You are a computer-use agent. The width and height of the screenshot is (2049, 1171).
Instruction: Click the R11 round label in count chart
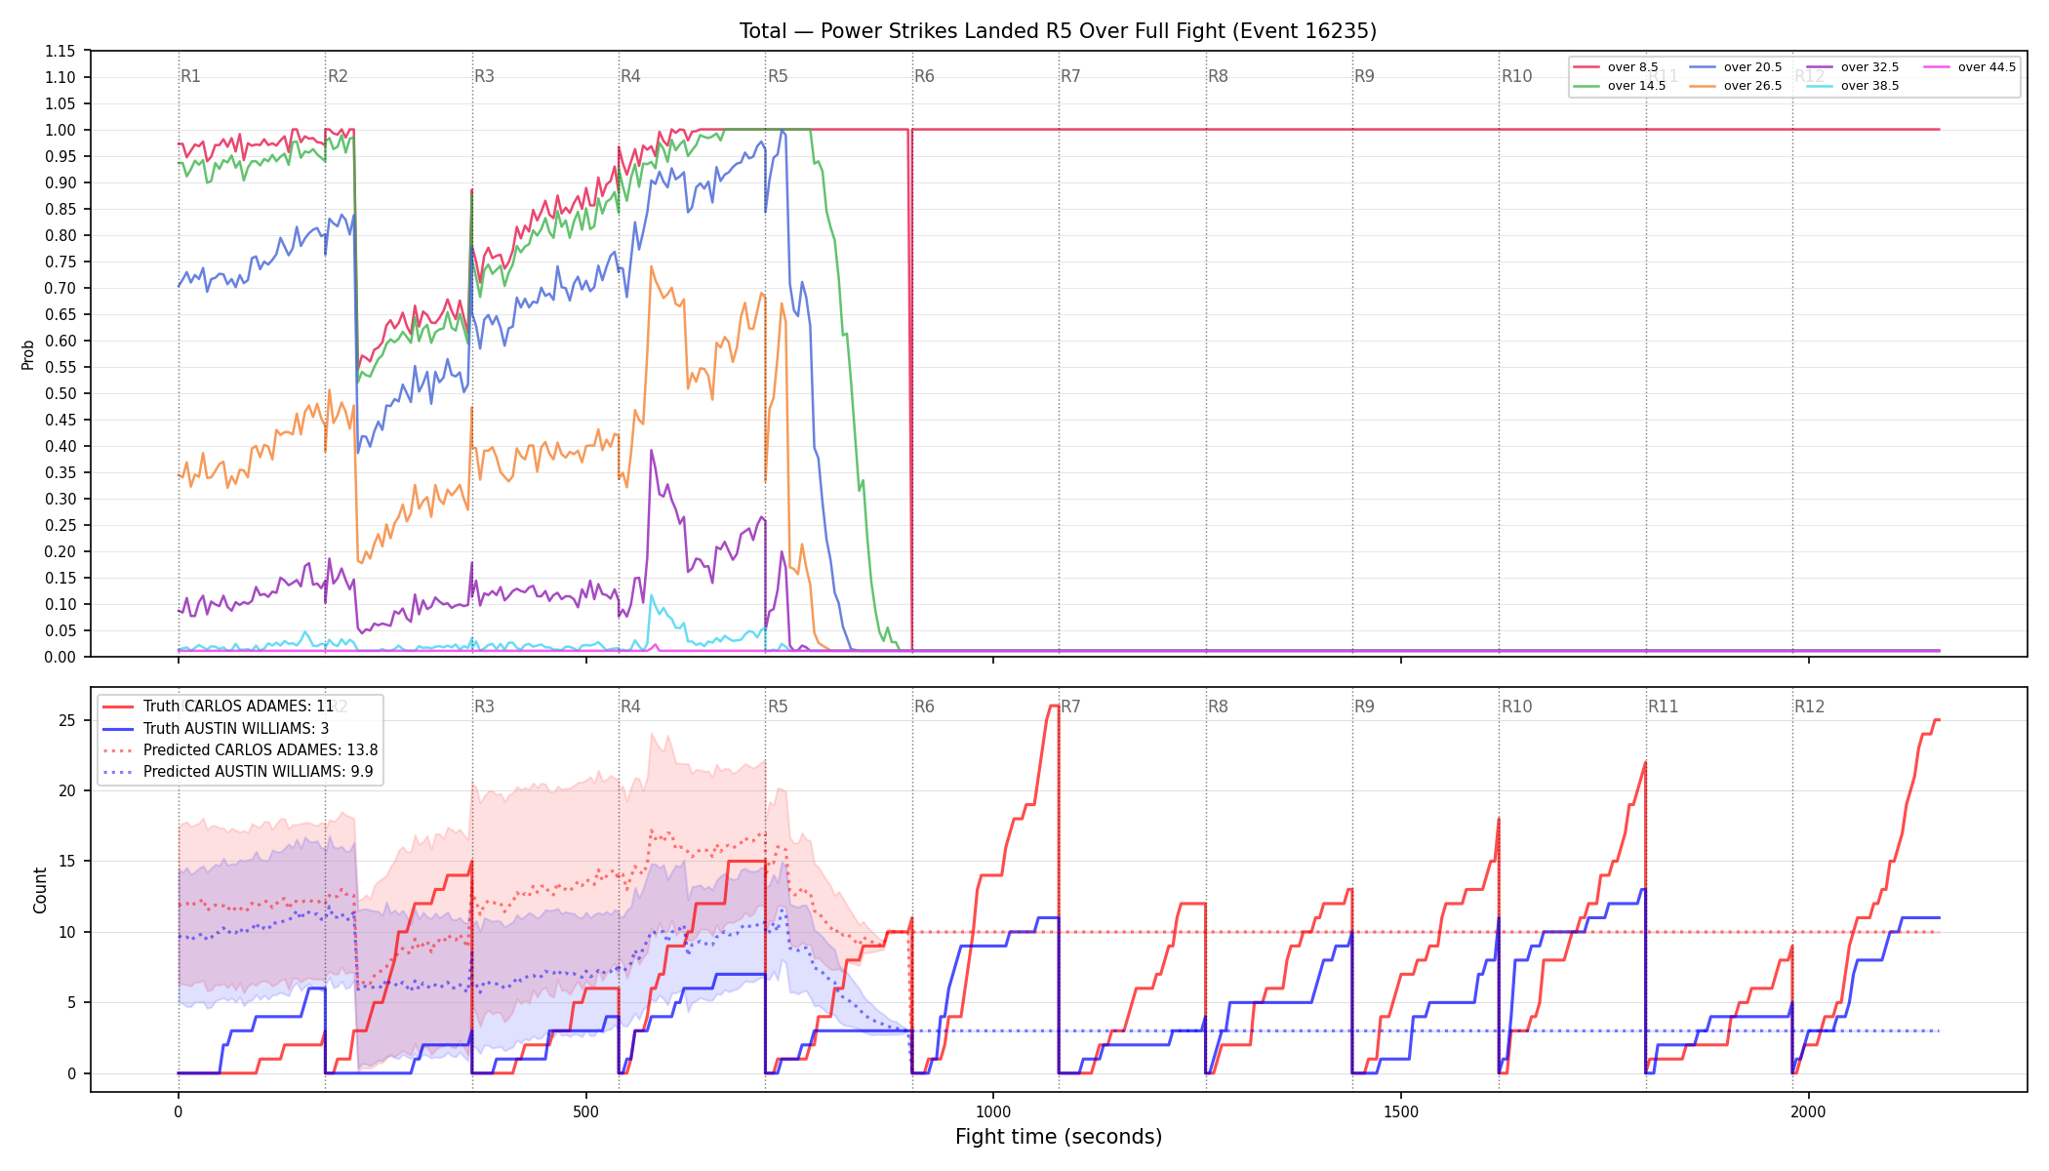[x=1664, y=707]
